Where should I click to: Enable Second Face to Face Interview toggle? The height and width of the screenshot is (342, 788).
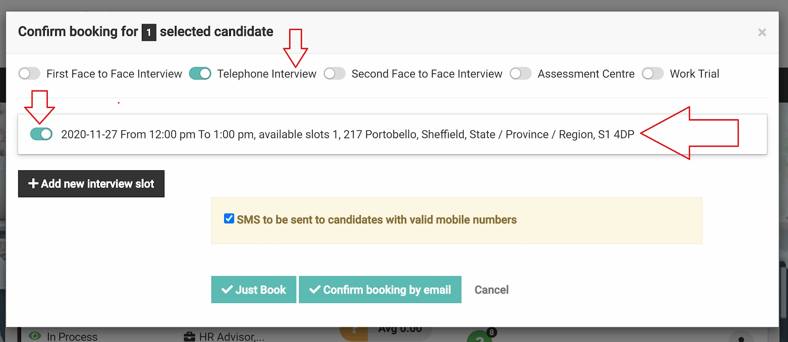coord(334,74)
